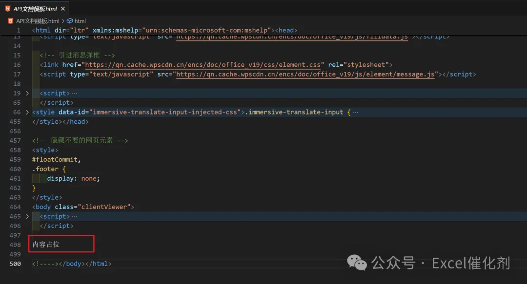Click the sticky html dir="ltr" header line
Screen dimensions: 527x284
tap(165, 30)
